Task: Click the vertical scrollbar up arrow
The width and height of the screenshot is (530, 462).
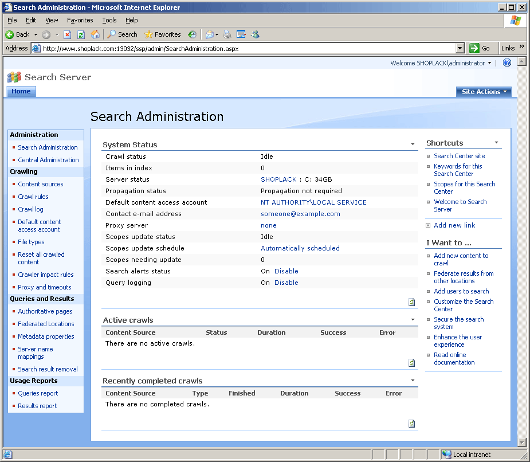Action: click(x=522, y=62)
